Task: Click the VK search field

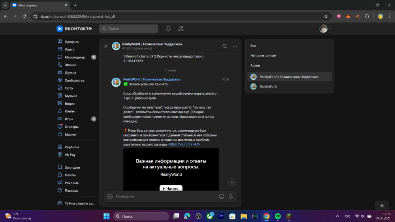Action: (x=129, y=29)
